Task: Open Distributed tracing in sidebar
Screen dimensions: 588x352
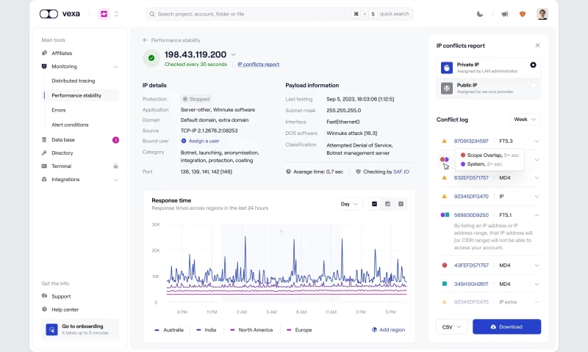Action: click(73, 81)
